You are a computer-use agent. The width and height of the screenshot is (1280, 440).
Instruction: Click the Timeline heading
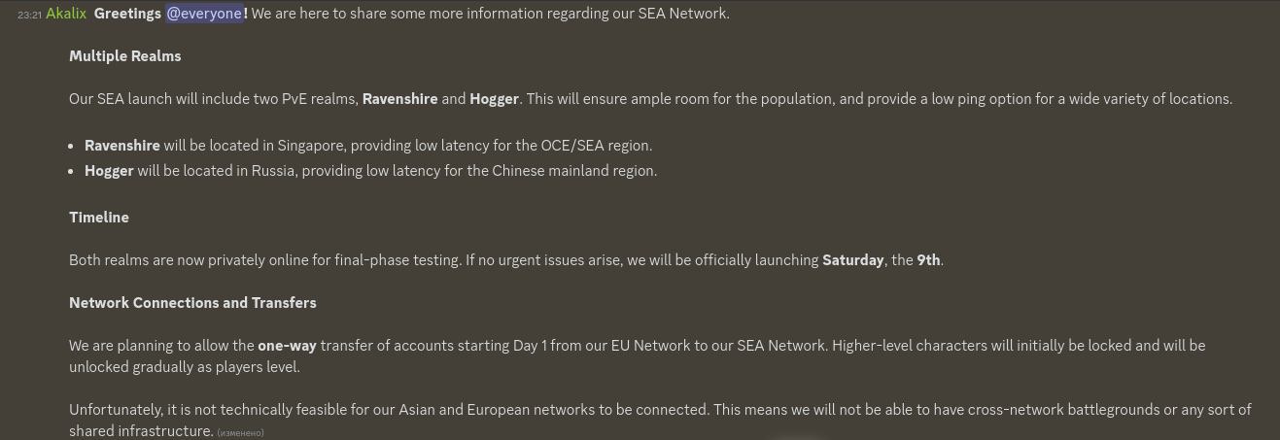[99, 218]
